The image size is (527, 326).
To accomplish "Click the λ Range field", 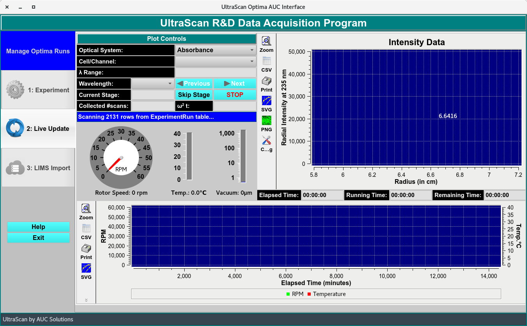I will point(215,72).
